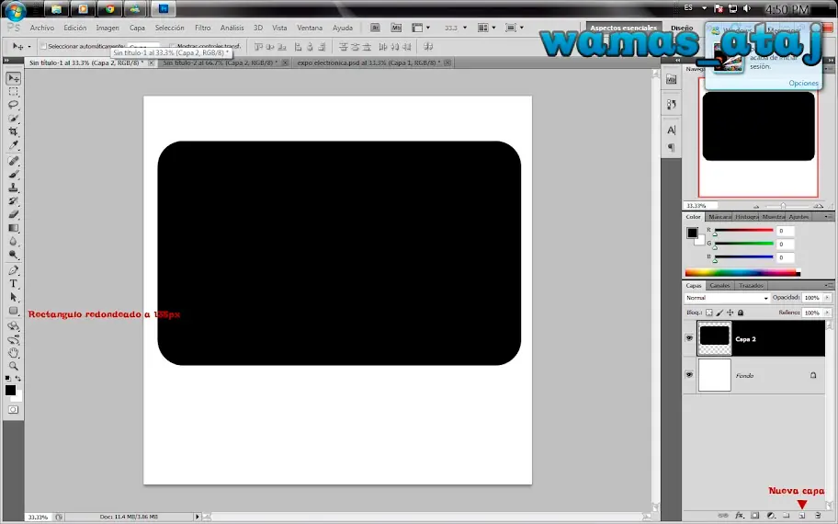The height and width of the screenshot is (524, 838).
Task: Select the Rectangular Marquee tool
Action: tap(14, 92)
